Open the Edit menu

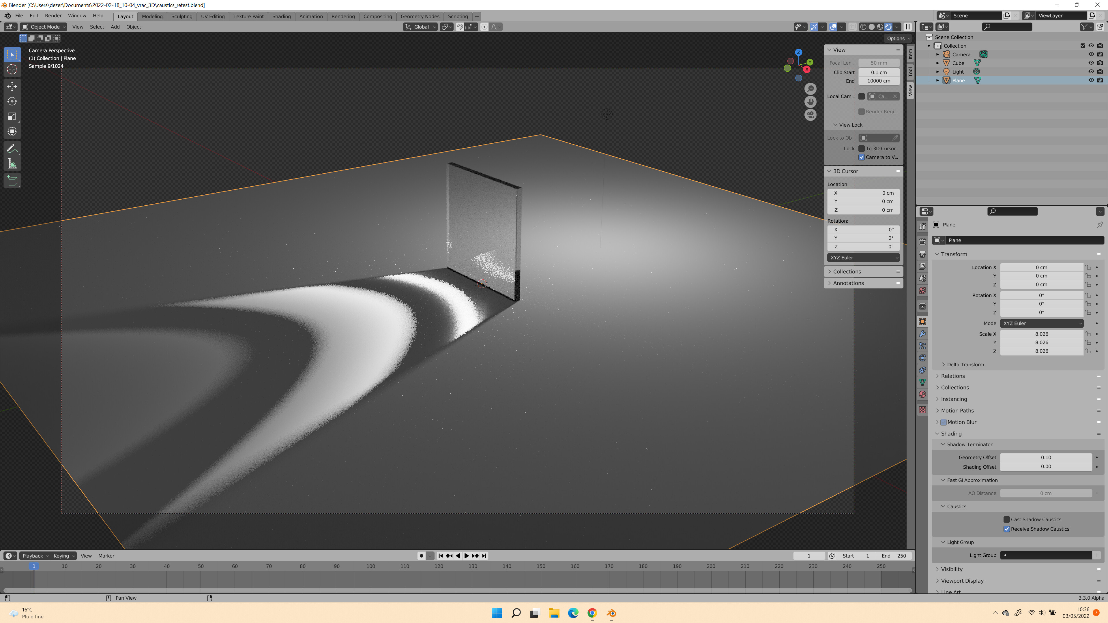tap(34, 16)
